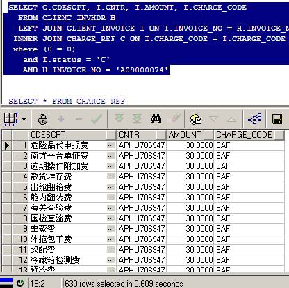Image resolution: width=289 pixels, height=288 pixels.
Task: Open the ellipsis editor button for 危险品代申报费
Action: [111, 145]
